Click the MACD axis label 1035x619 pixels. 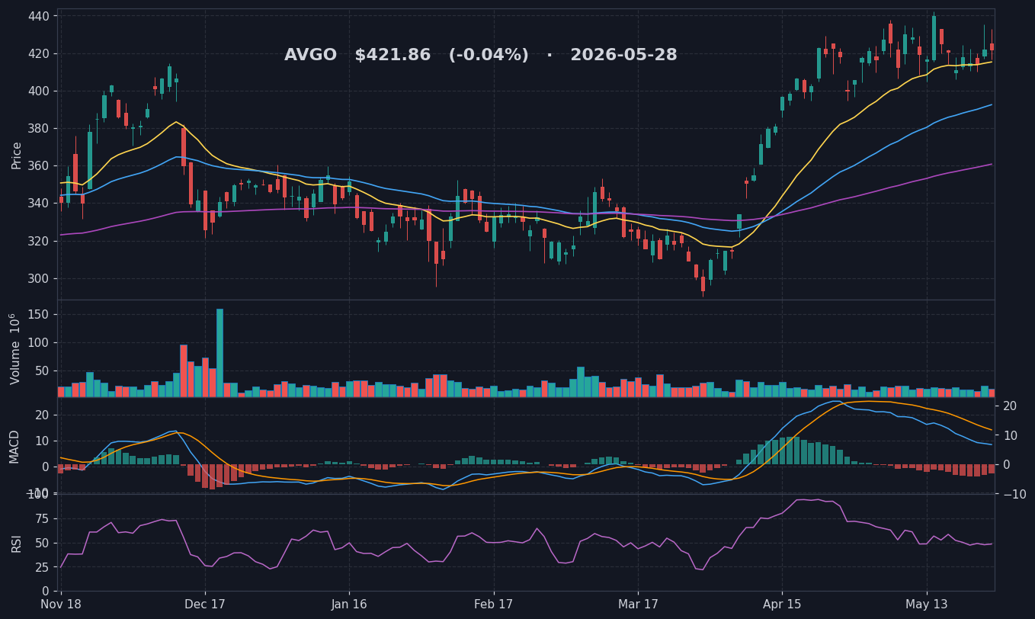[15, 446]
